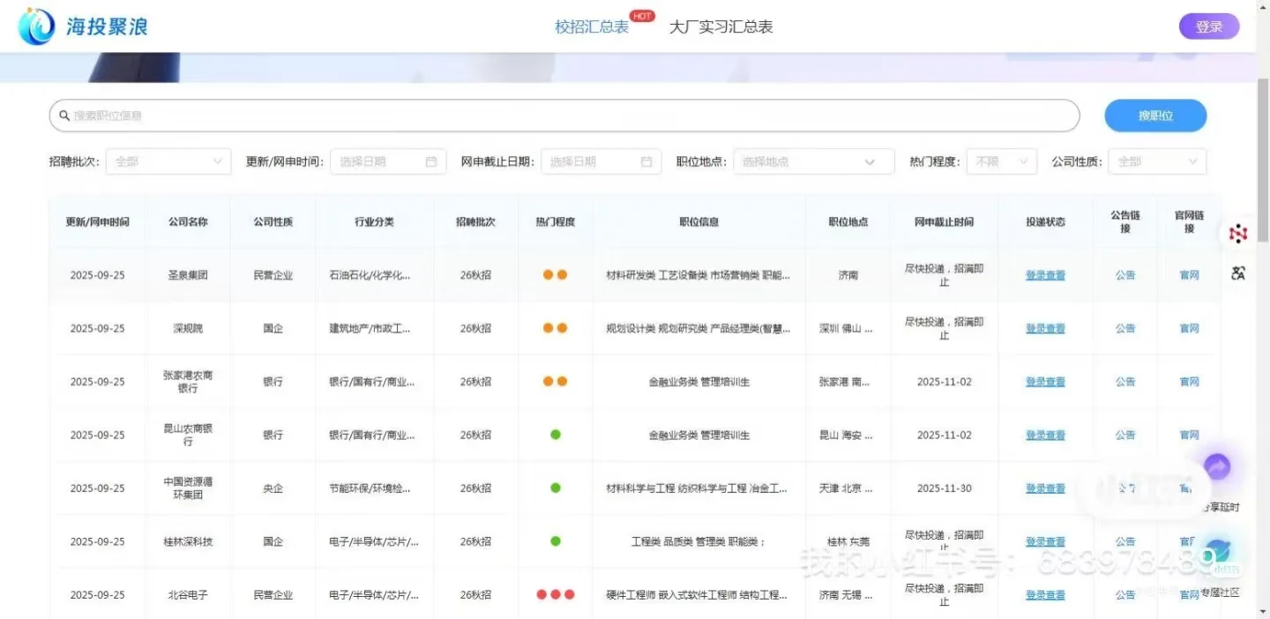Click the green popularity dot for 昆山农商银行
The image size is (1270, 619).
pos(556,435)
